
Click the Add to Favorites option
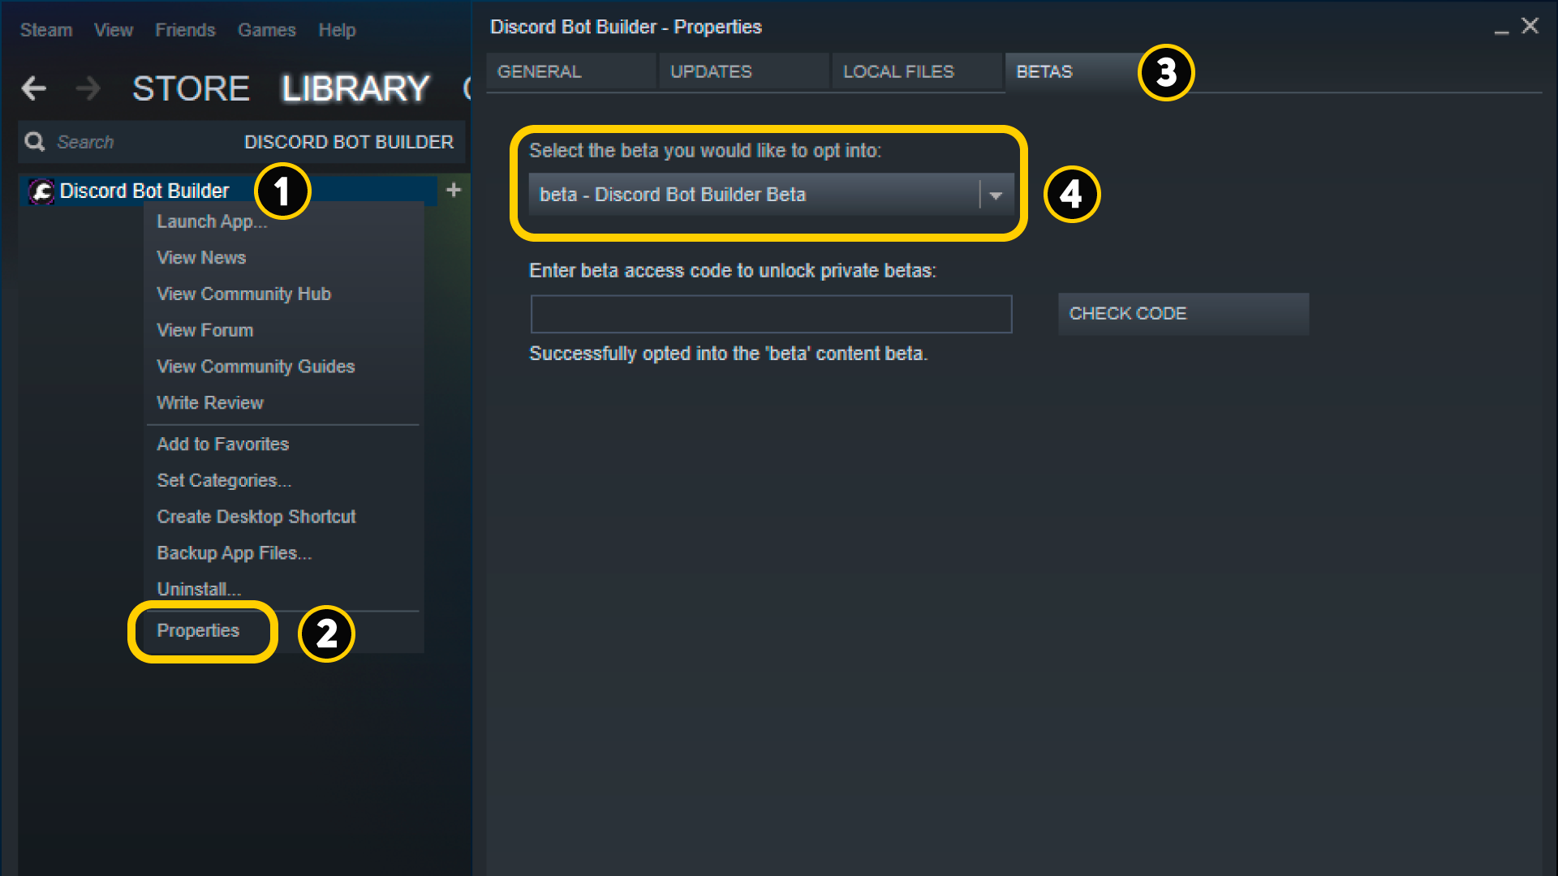[x=222, y=444]
